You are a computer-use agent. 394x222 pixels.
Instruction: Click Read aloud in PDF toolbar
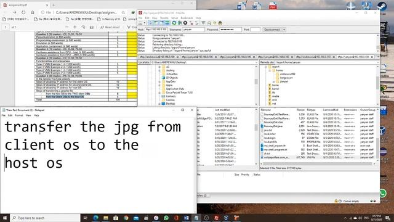[110, 27]
